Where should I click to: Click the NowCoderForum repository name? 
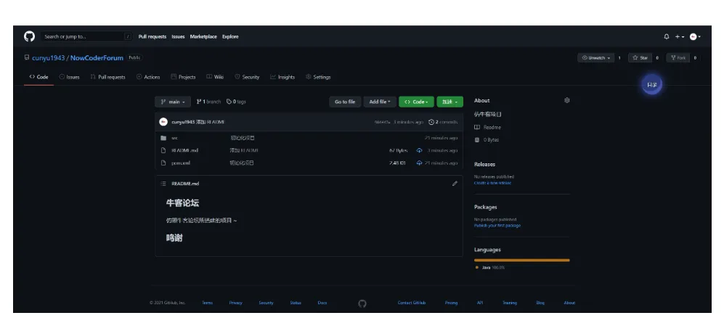[x=97, y=57]
